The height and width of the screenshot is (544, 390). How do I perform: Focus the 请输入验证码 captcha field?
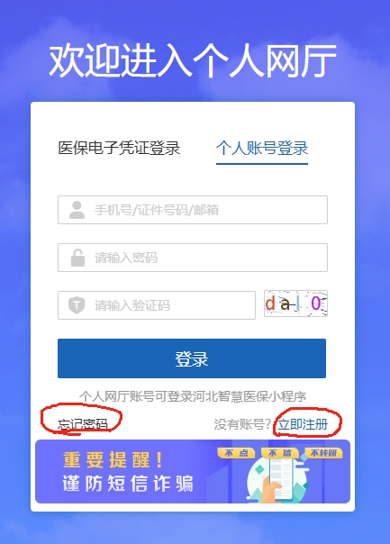[x=157, y=305]
